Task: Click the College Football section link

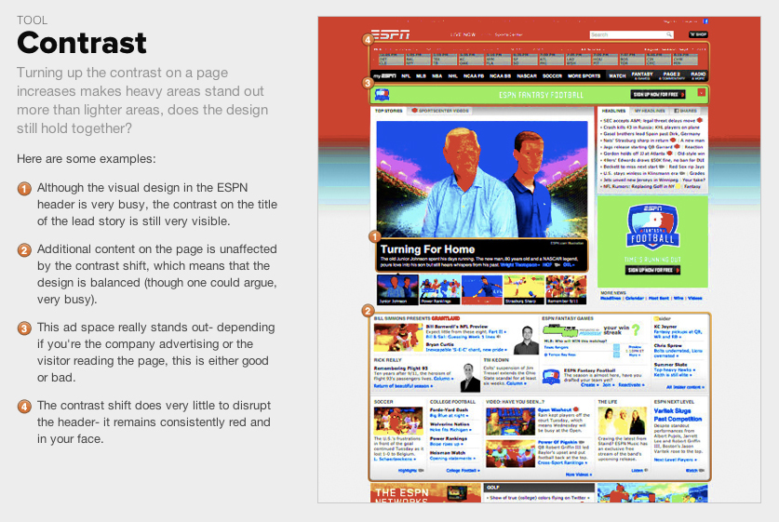Action: (x=463, y=470)
